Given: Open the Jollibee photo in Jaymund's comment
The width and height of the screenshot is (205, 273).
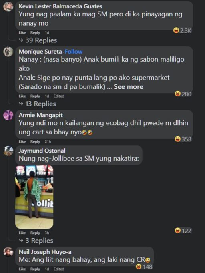Looking at the screenshot, I should pos(34,197).
